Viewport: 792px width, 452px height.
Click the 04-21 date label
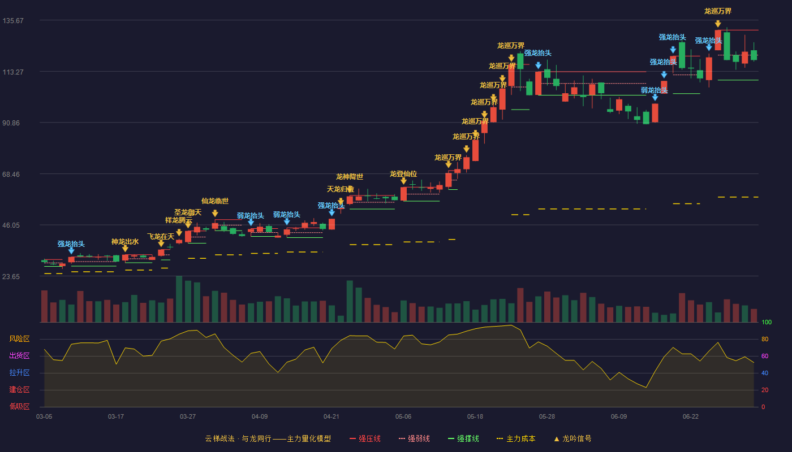pos(332,416)
